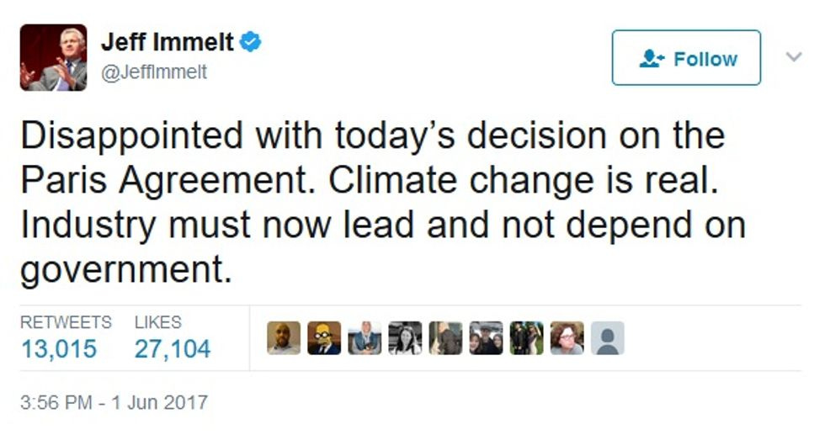Open the 3:56 PM - 1 Jun 2017 timestamp
The image size is (825, 435).
(114, 402)
